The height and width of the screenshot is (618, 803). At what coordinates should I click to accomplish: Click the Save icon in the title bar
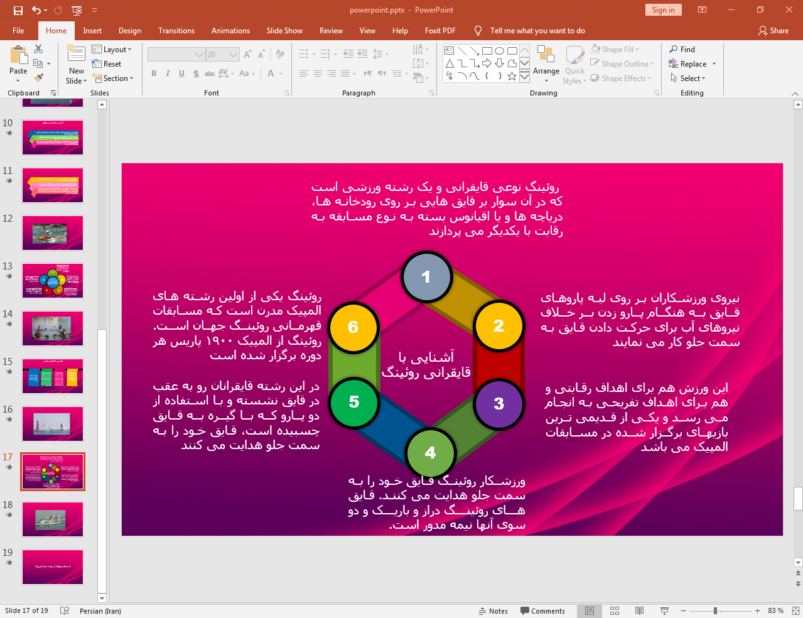(x=18, y=10)
